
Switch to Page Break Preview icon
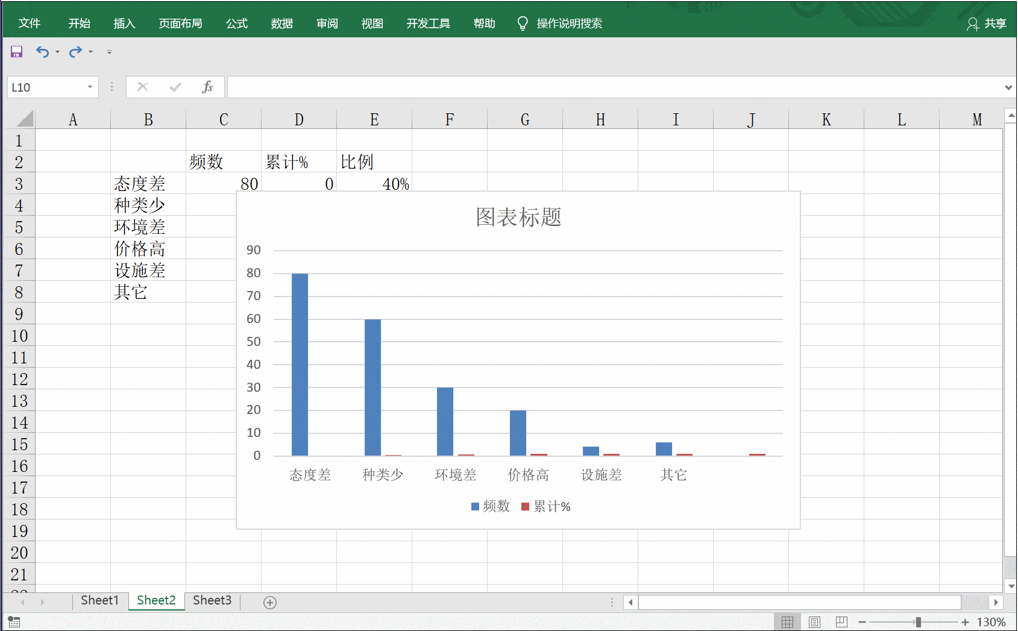pos(841,622)
